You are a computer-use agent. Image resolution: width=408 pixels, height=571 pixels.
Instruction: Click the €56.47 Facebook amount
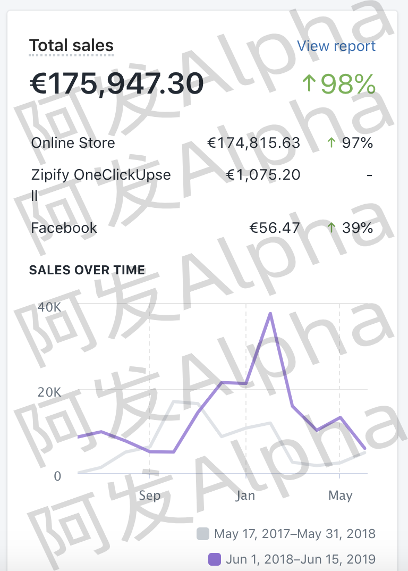point(275,228)
